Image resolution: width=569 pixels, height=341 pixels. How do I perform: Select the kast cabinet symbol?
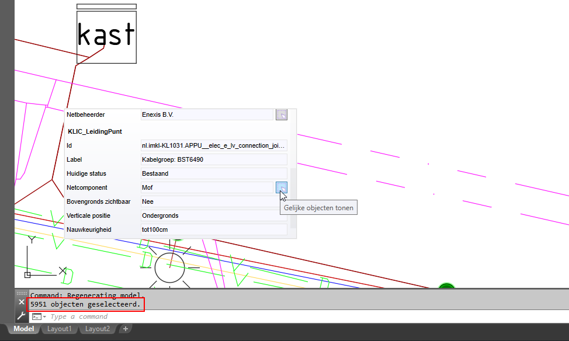tap(106, 36)
